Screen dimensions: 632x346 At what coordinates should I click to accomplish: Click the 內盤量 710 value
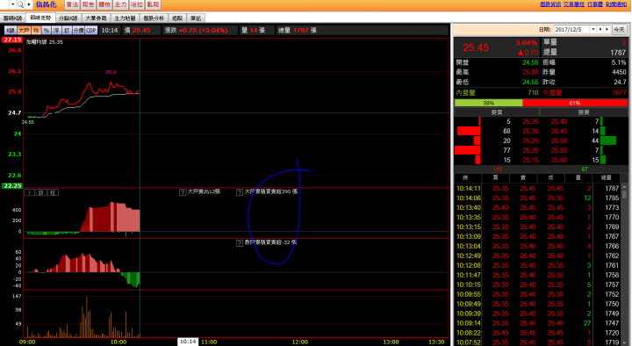coord(533,92)
